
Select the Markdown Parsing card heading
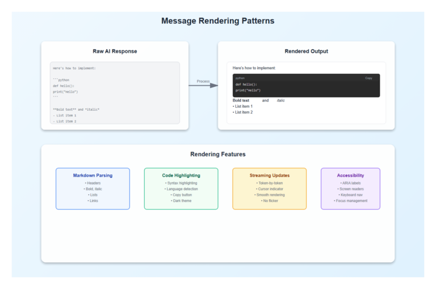93,175
